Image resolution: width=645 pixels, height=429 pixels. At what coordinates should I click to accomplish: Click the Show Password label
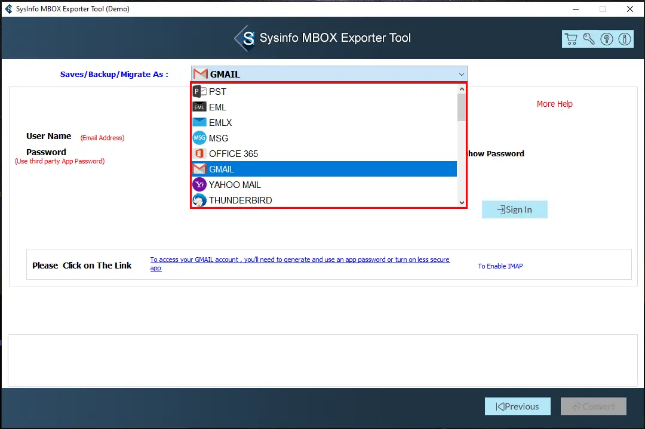click(x=495, y=154)
